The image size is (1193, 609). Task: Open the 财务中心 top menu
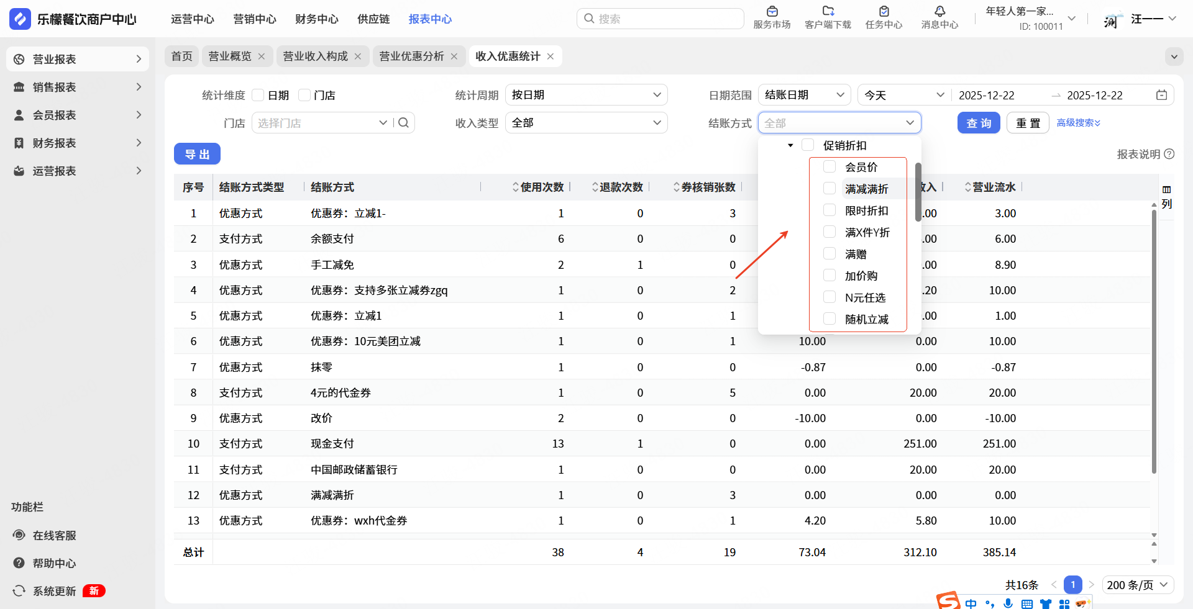pos(316,19)
